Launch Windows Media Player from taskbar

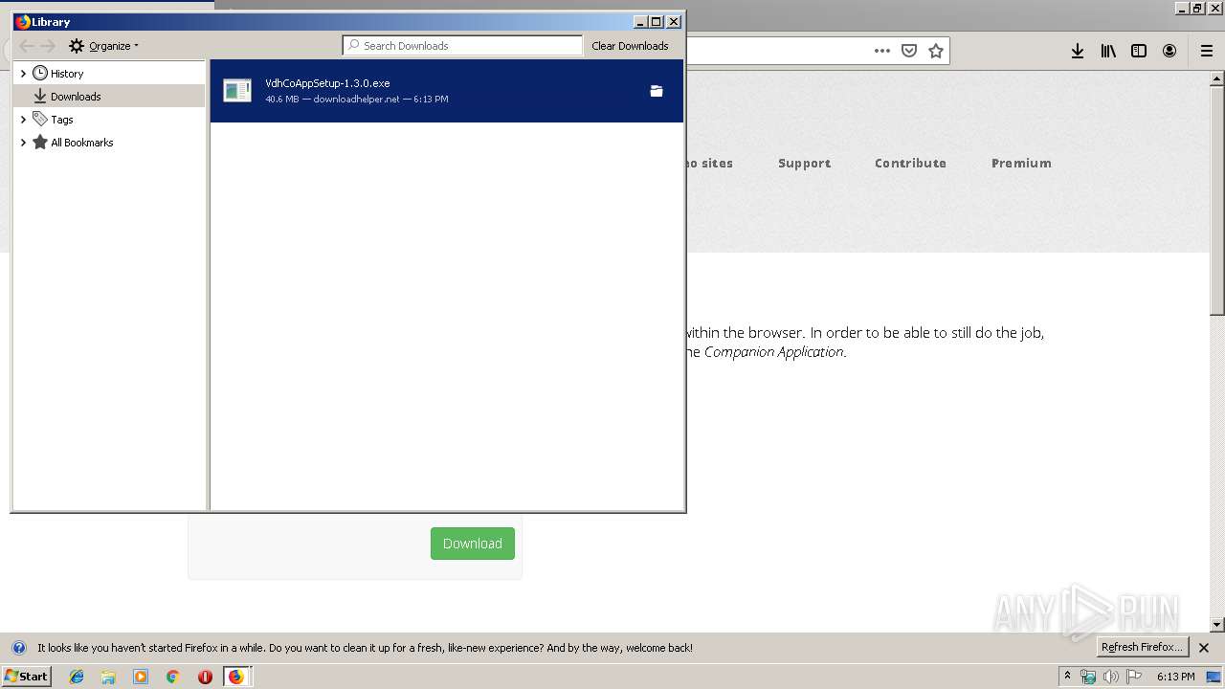point(141,677)
